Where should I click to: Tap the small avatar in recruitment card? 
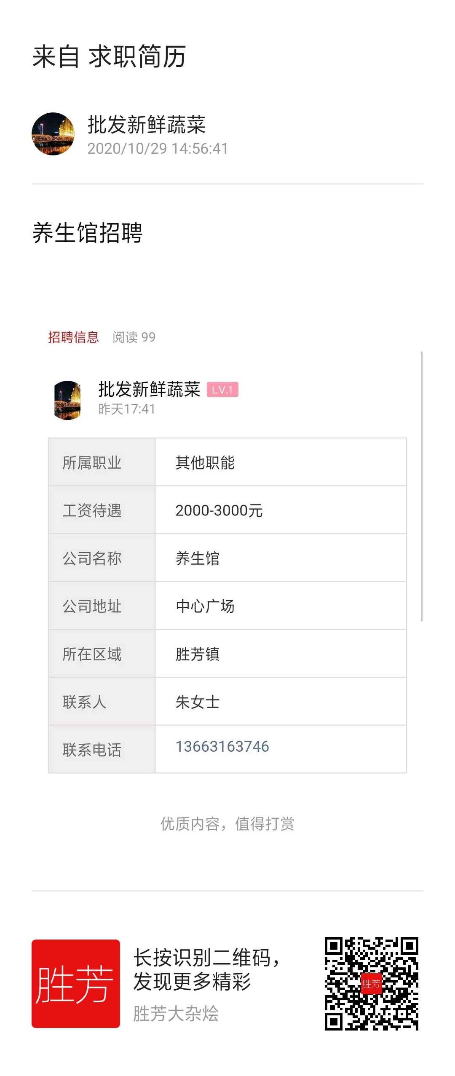(67, 400)
